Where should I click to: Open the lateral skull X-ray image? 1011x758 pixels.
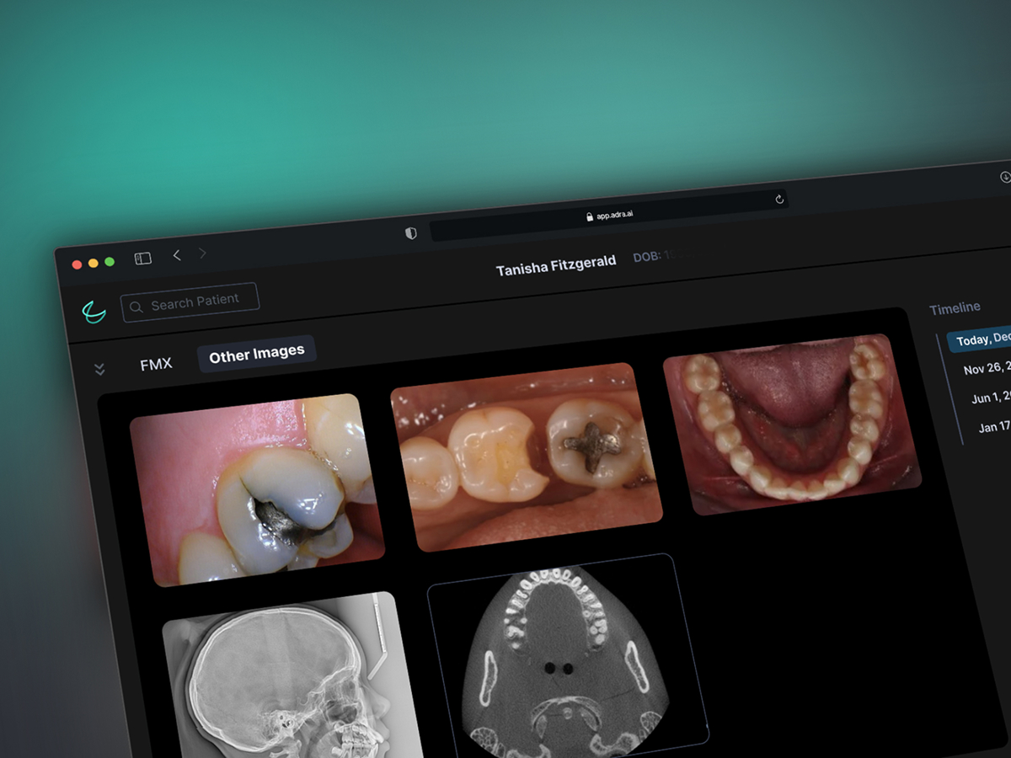tap(291, 675)
